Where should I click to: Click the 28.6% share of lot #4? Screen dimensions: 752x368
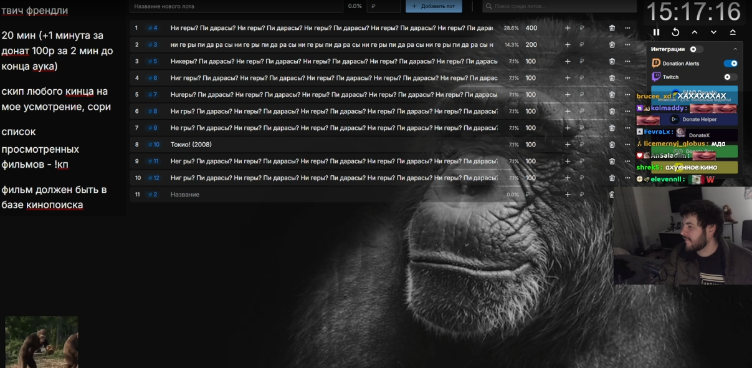coord(511,28)
